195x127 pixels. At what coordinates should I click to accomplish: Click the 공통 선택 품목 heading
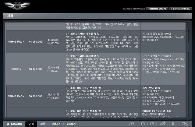pyautogui.click(x=151, y=88)
